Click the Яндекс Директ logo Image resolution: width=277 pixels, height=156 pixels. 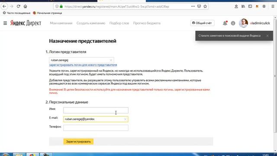[x=26, y=23]
